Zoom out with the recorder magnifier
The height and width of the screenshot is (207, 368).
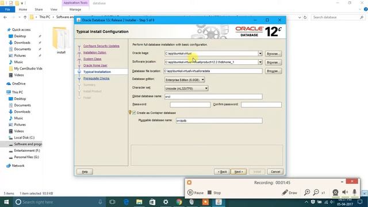point(316,193)
